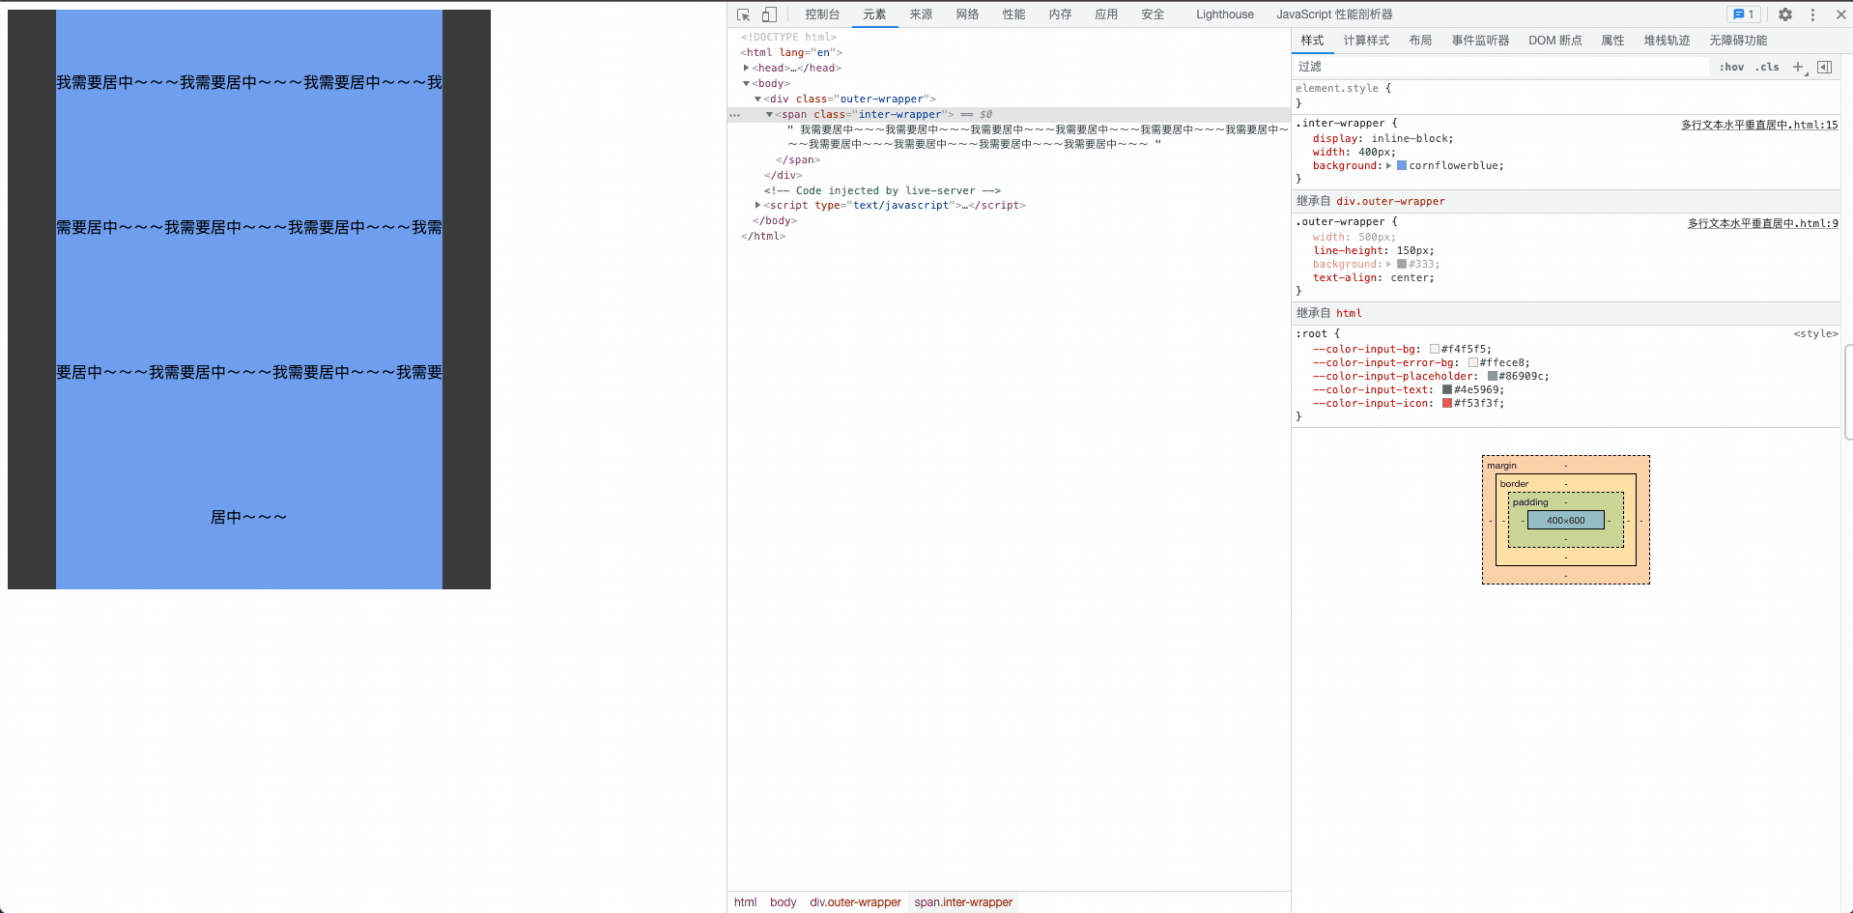Open the 网络 panel tab
The image size is (1853, 913).
coord(967,14)
